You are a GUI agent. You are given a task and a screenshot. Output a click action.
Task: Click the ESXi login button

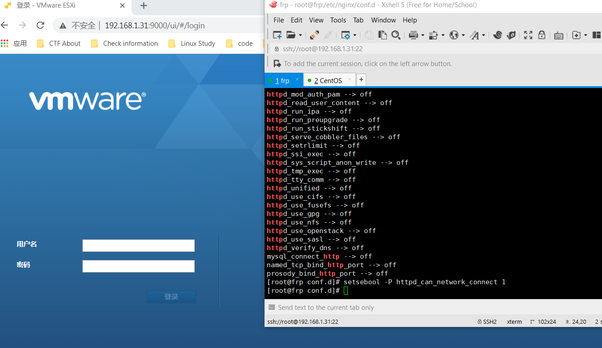coord(171,296)
